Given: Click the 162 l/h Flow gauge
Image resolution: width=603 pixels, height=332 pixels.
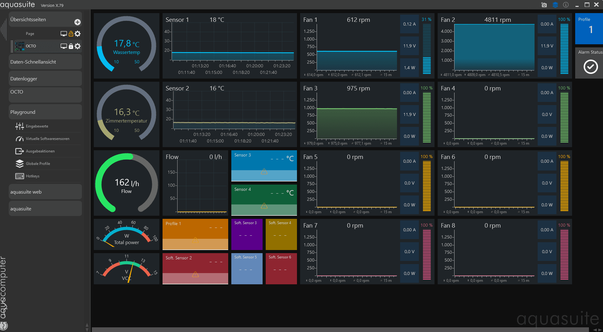Looking at the screenshot, I should point(127,183).
